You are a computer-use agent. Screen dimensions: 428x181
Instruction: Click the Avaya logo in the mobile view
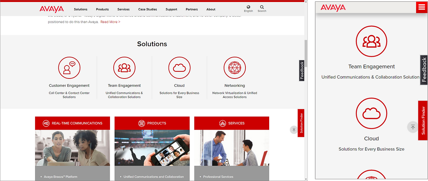pyautogui.click(x=333, y=8)
